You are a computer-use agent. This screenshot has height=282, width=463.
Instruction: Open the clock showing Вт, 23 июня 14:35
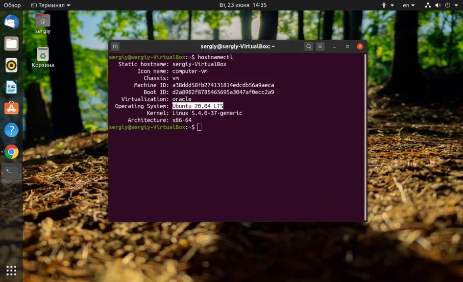click(x=243, y=5)
